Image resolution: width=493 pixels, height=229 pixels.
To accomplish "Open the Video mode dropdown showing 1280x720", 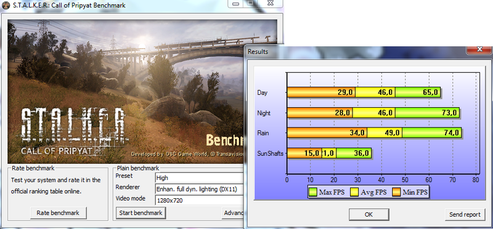I will 200,200.
